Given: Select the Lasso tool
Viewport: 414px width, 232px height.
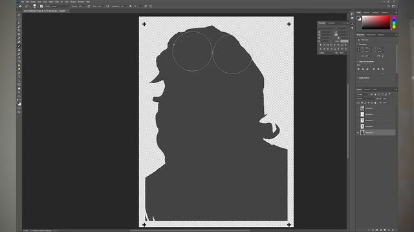Looking at the screenshot, I should point(19,23).
